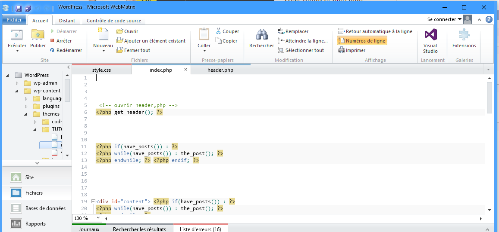The height and width of the screenshot is (232, 499).
Task: Close the index.php tab
Action: coord(185,70)
